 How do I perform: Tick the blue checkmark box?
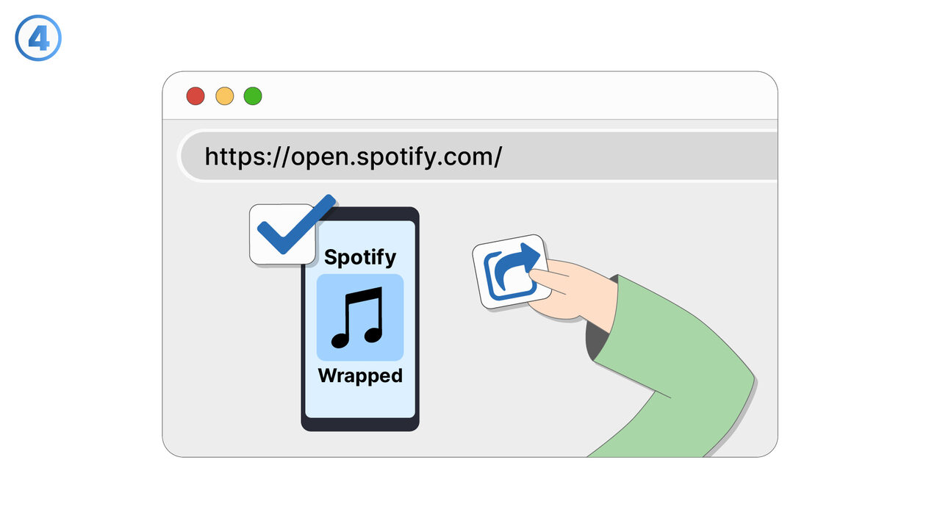[x=285, y=233]
